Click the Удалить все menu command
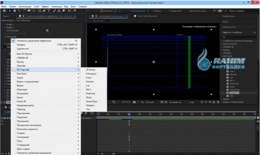Image resolution: width=260 pixels, height=155 pixels. point(23,49)
